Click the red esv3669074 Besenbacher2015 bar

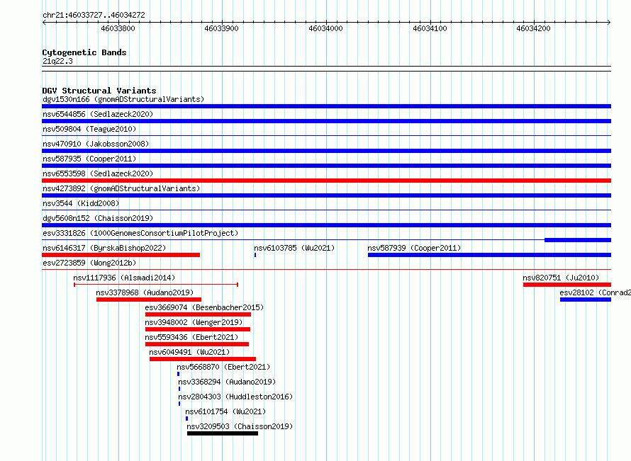tap(198, 314)
